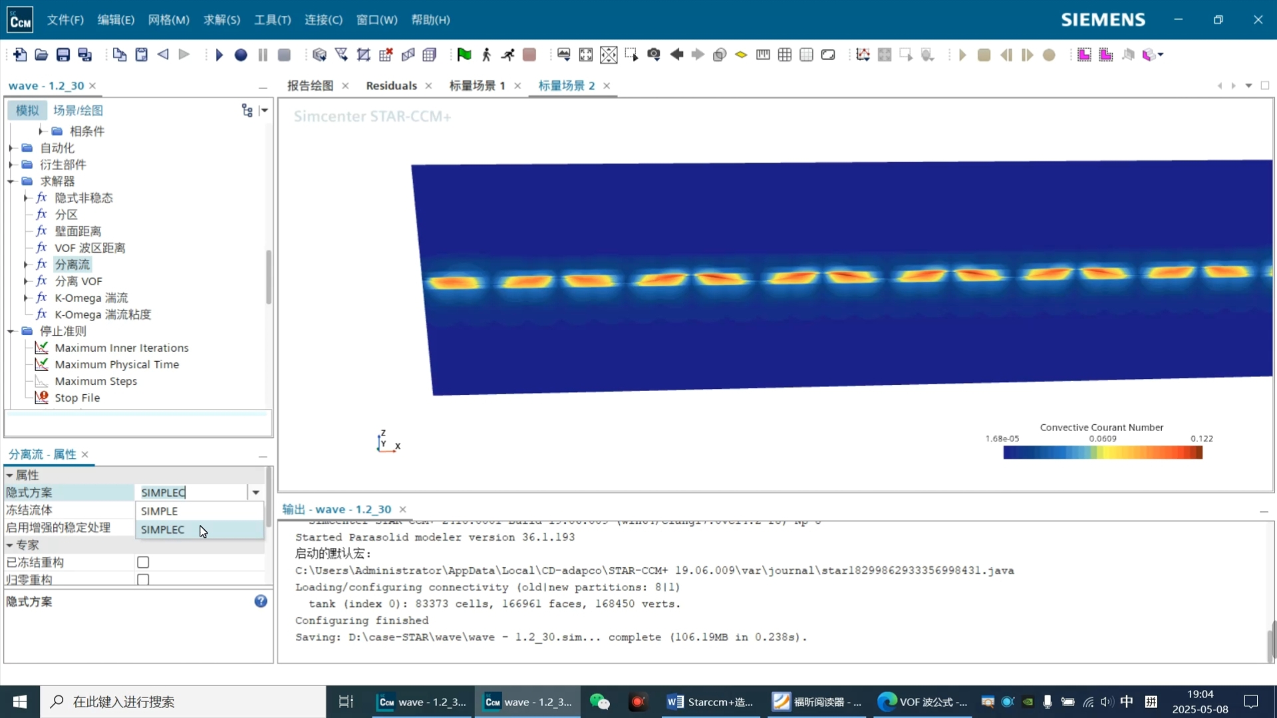Select the Maximum Physical Time criterion
This screenshot has width=1277, height=718.
(116, 364)
